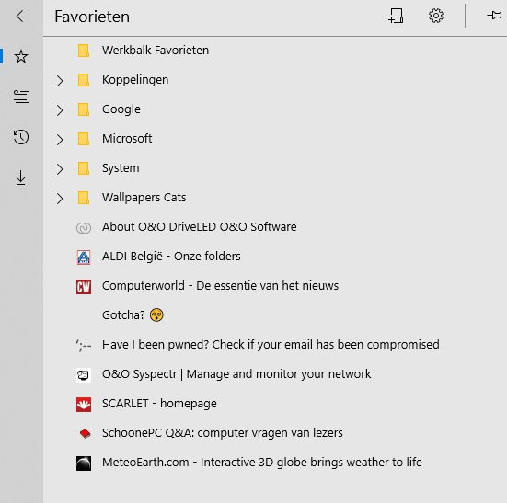Add current page to favorites icon
Viewport: 507px width, 503px height.
(396, 16)
